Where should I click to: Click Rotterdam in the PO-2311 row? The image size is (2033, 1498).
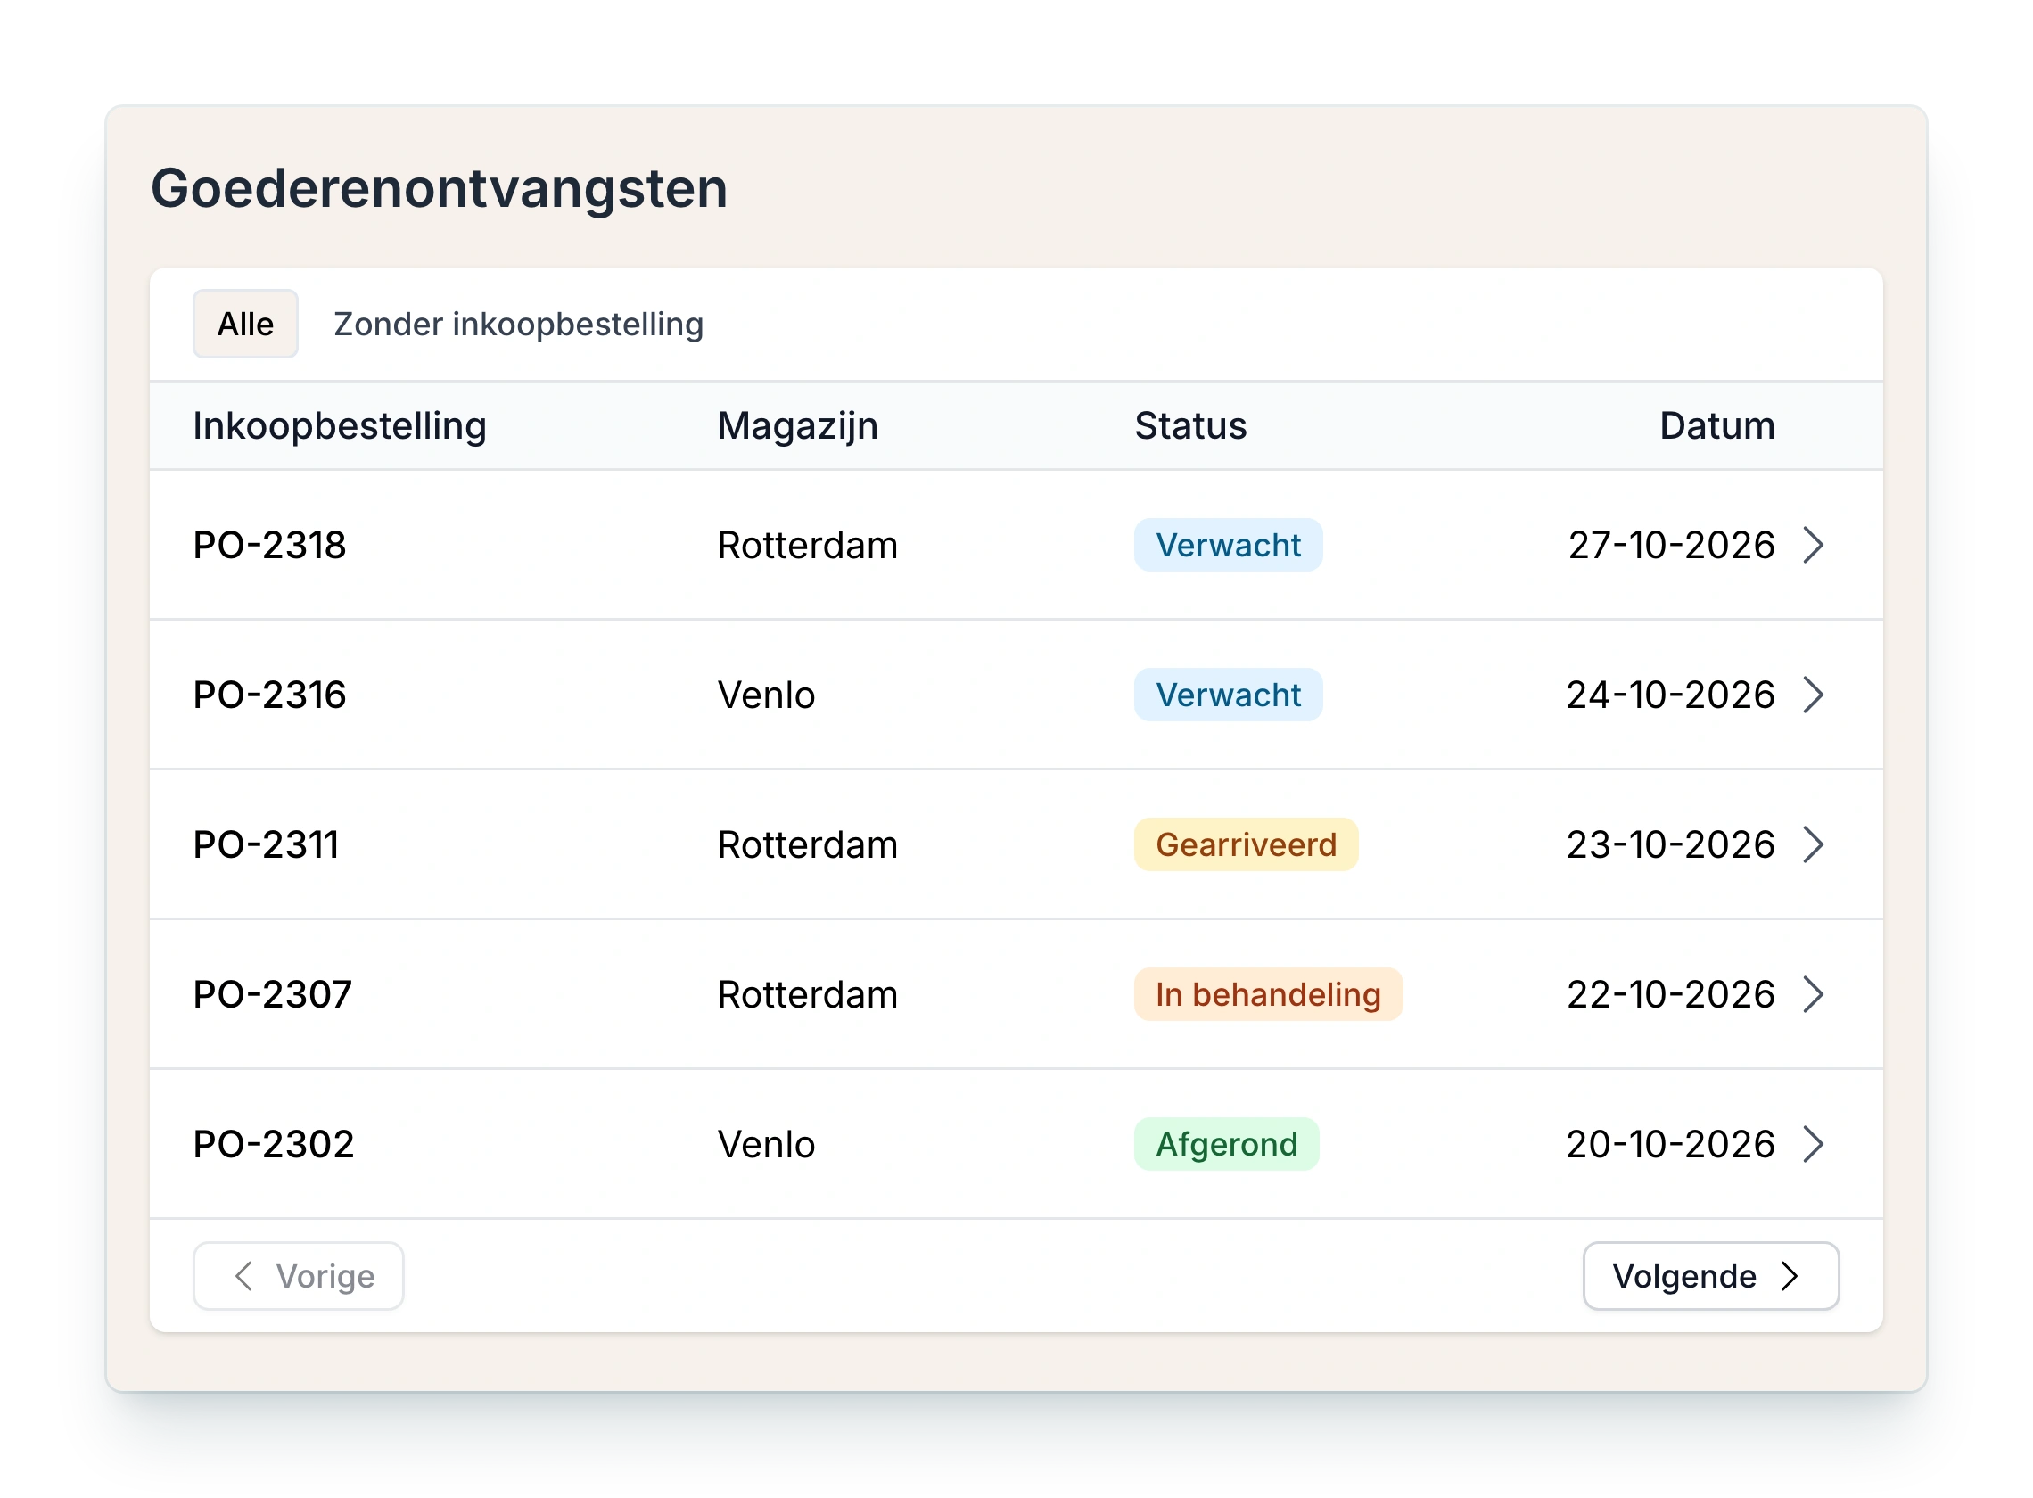pos(807,844)
